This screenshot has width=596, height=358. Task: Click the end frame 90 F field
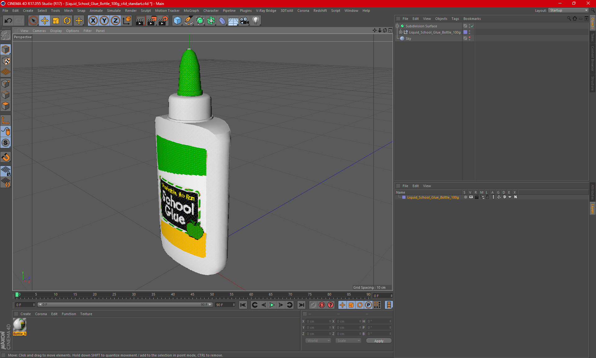[x=225, y=305]
